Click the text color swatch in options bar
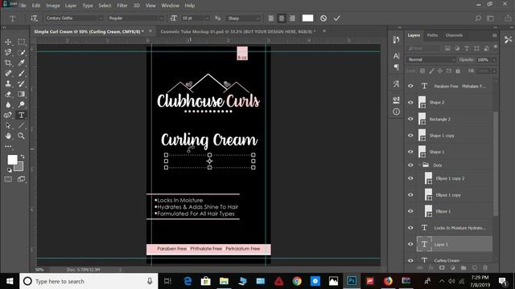Image resolution: width=515 pixels, height=289 pixels. pos(307,18)
